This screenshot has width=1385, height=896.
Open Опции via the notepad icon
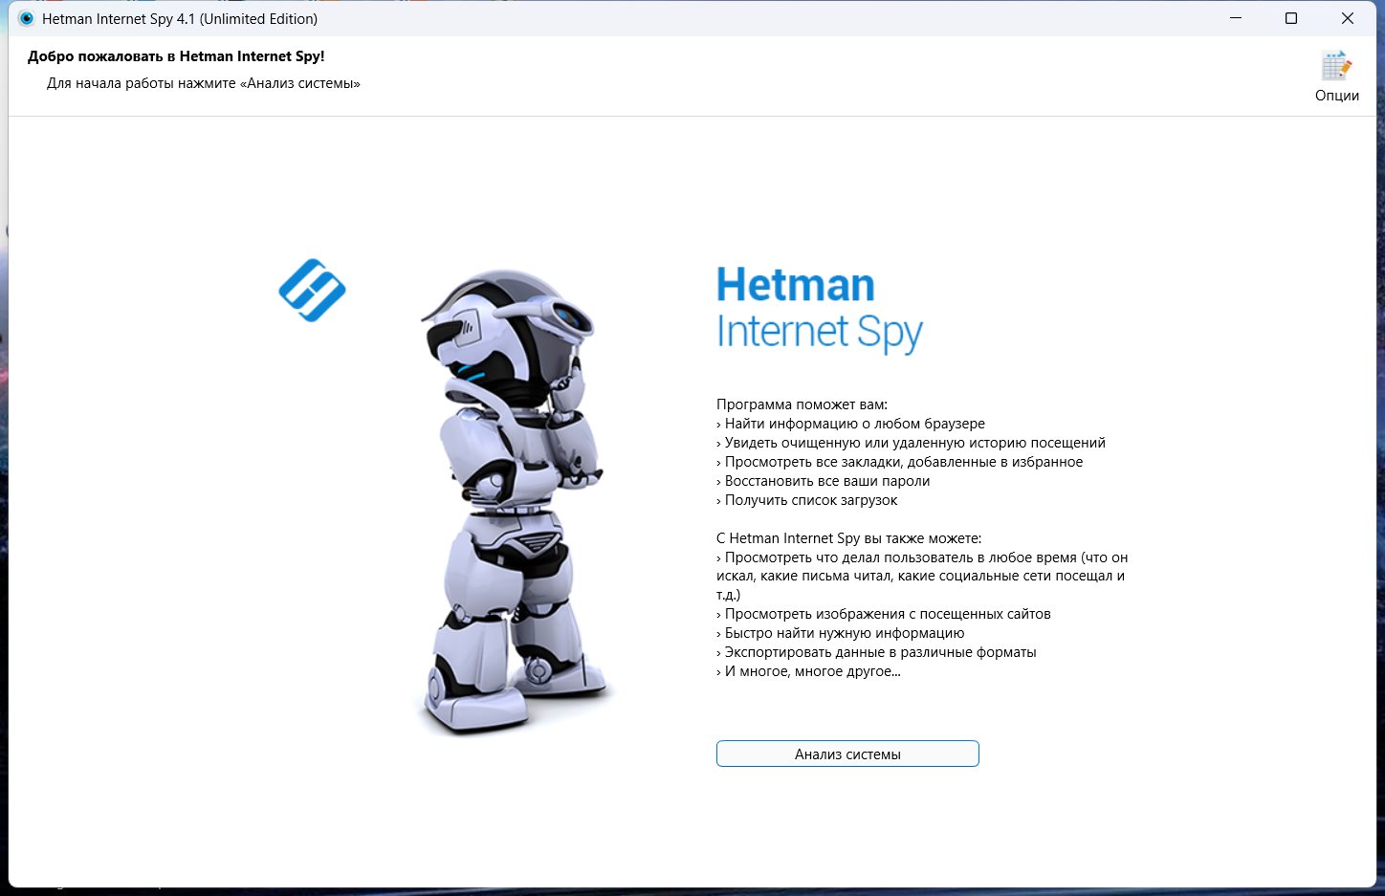(x=1336, y=67)
